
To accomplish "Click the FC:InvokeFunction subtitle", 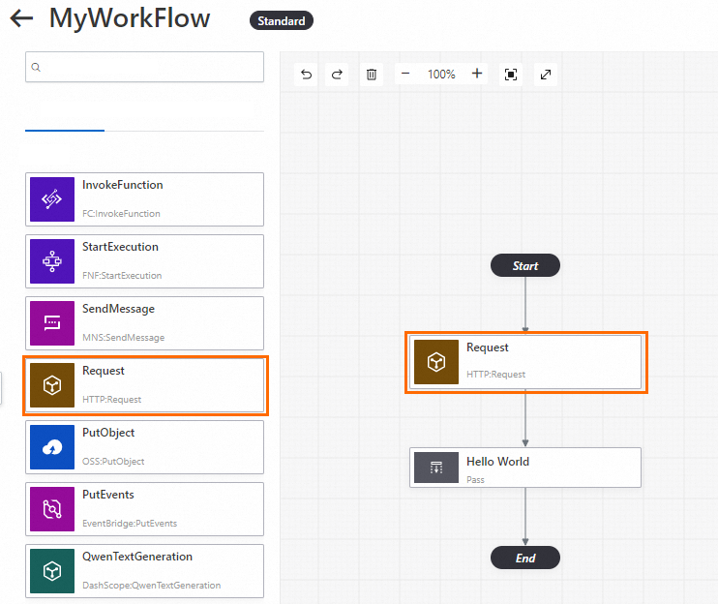I will pyautogui.click(x=121, y=213).
